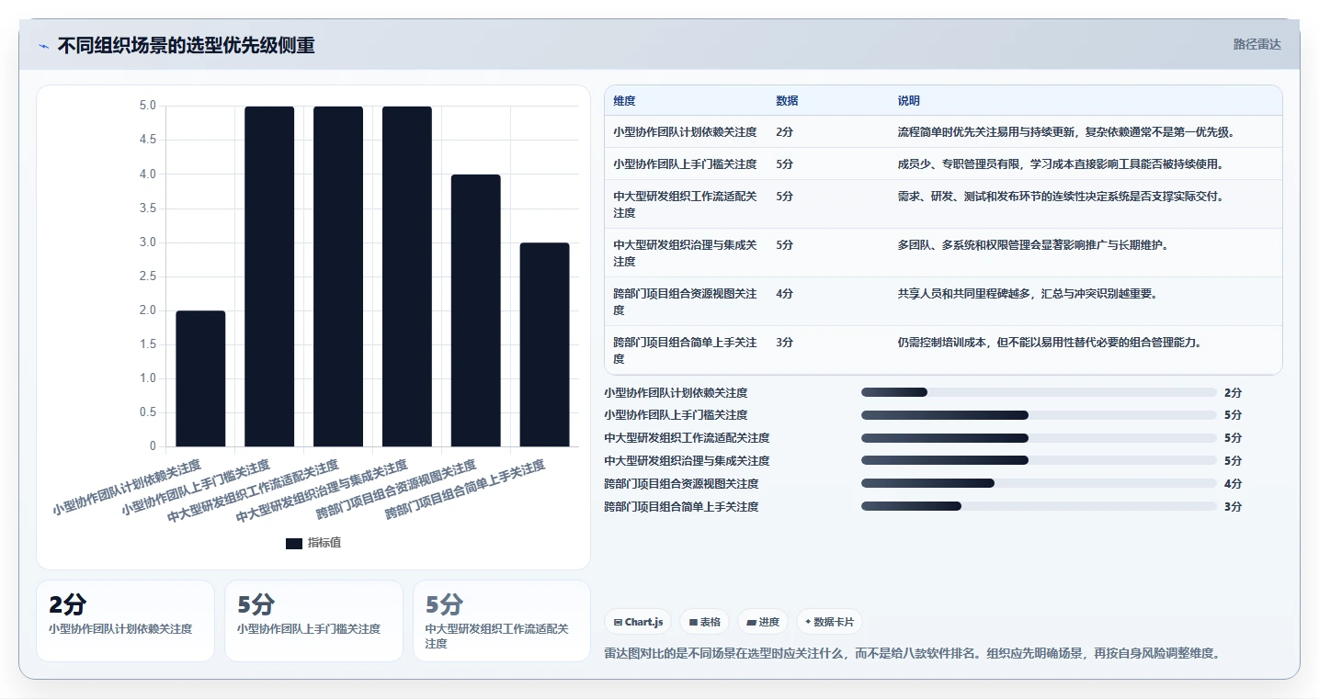Open the 5分 中大型研发组织工作流适配关注度 card
This screenshot has width=1319, height=699.
click(x=502, y=621)
